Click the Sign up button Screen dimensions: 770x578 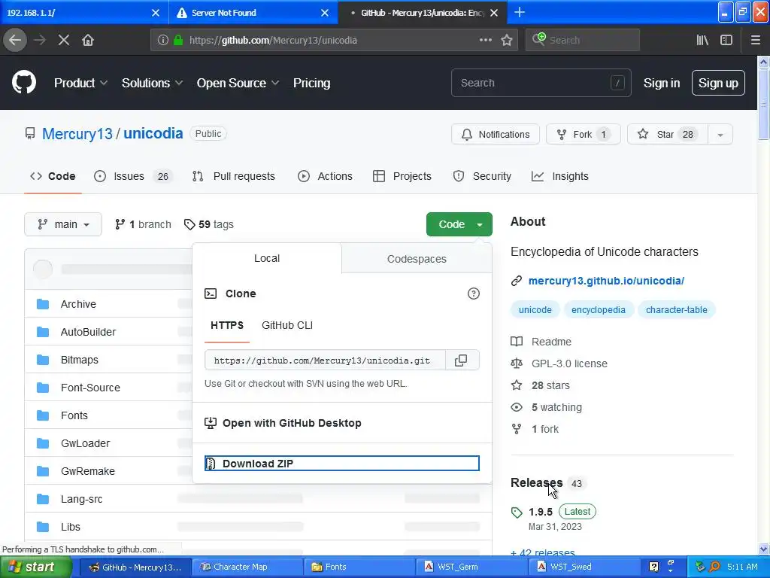click(x=718, y=83)
